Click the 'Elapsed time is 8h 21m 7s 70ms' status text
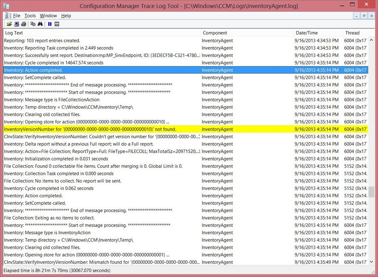The width and height of the screenshot is (378, 277). (57, 270)
